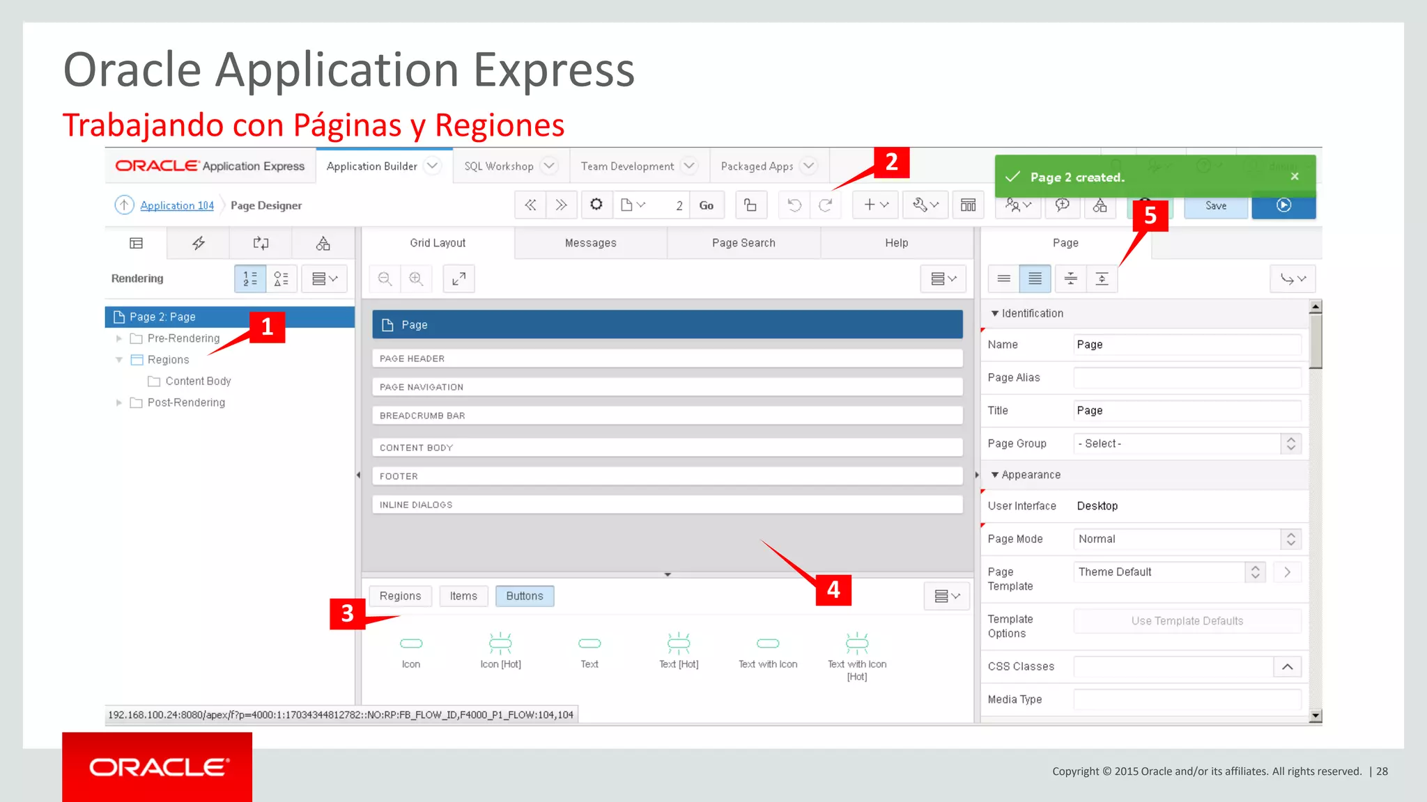The width and height of the screenshot is (1427, 802).
Task: Go to next page double-chevron button
Action: (x=561, y=205)
